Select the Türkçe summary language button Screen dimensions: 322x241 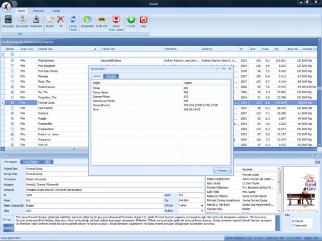7,219
